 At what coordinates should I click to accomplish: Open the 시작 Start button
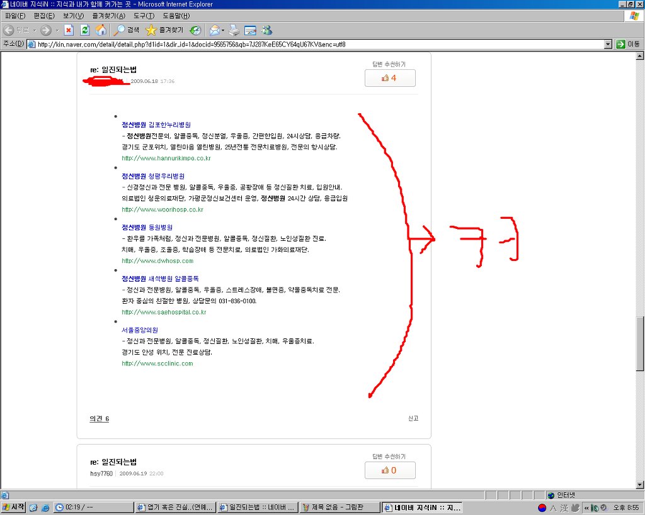coord(13,507)
